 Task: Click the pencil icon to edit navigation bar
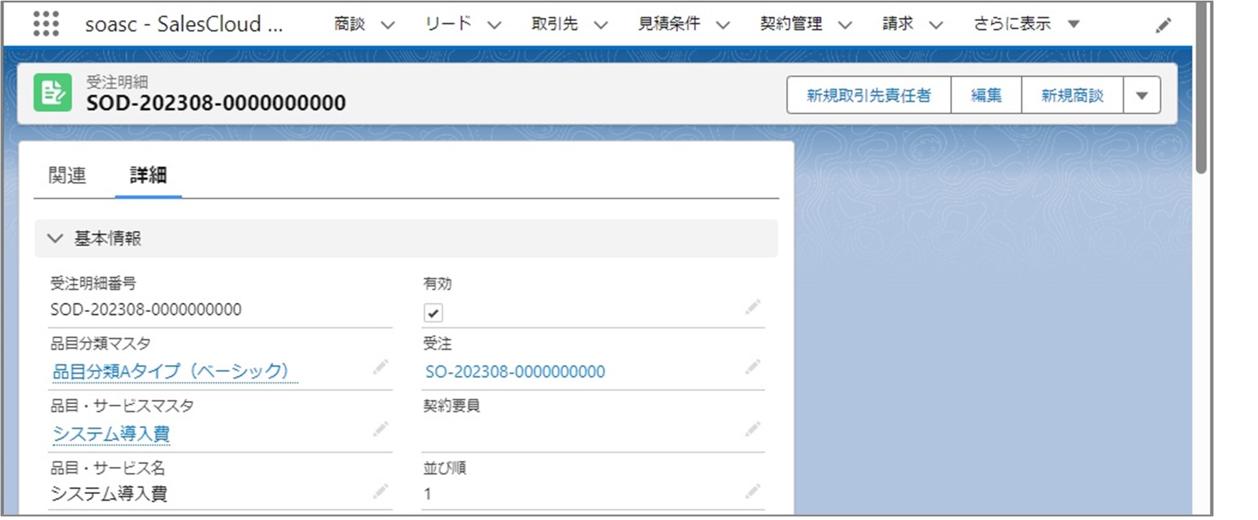[x=1164, y=25]
